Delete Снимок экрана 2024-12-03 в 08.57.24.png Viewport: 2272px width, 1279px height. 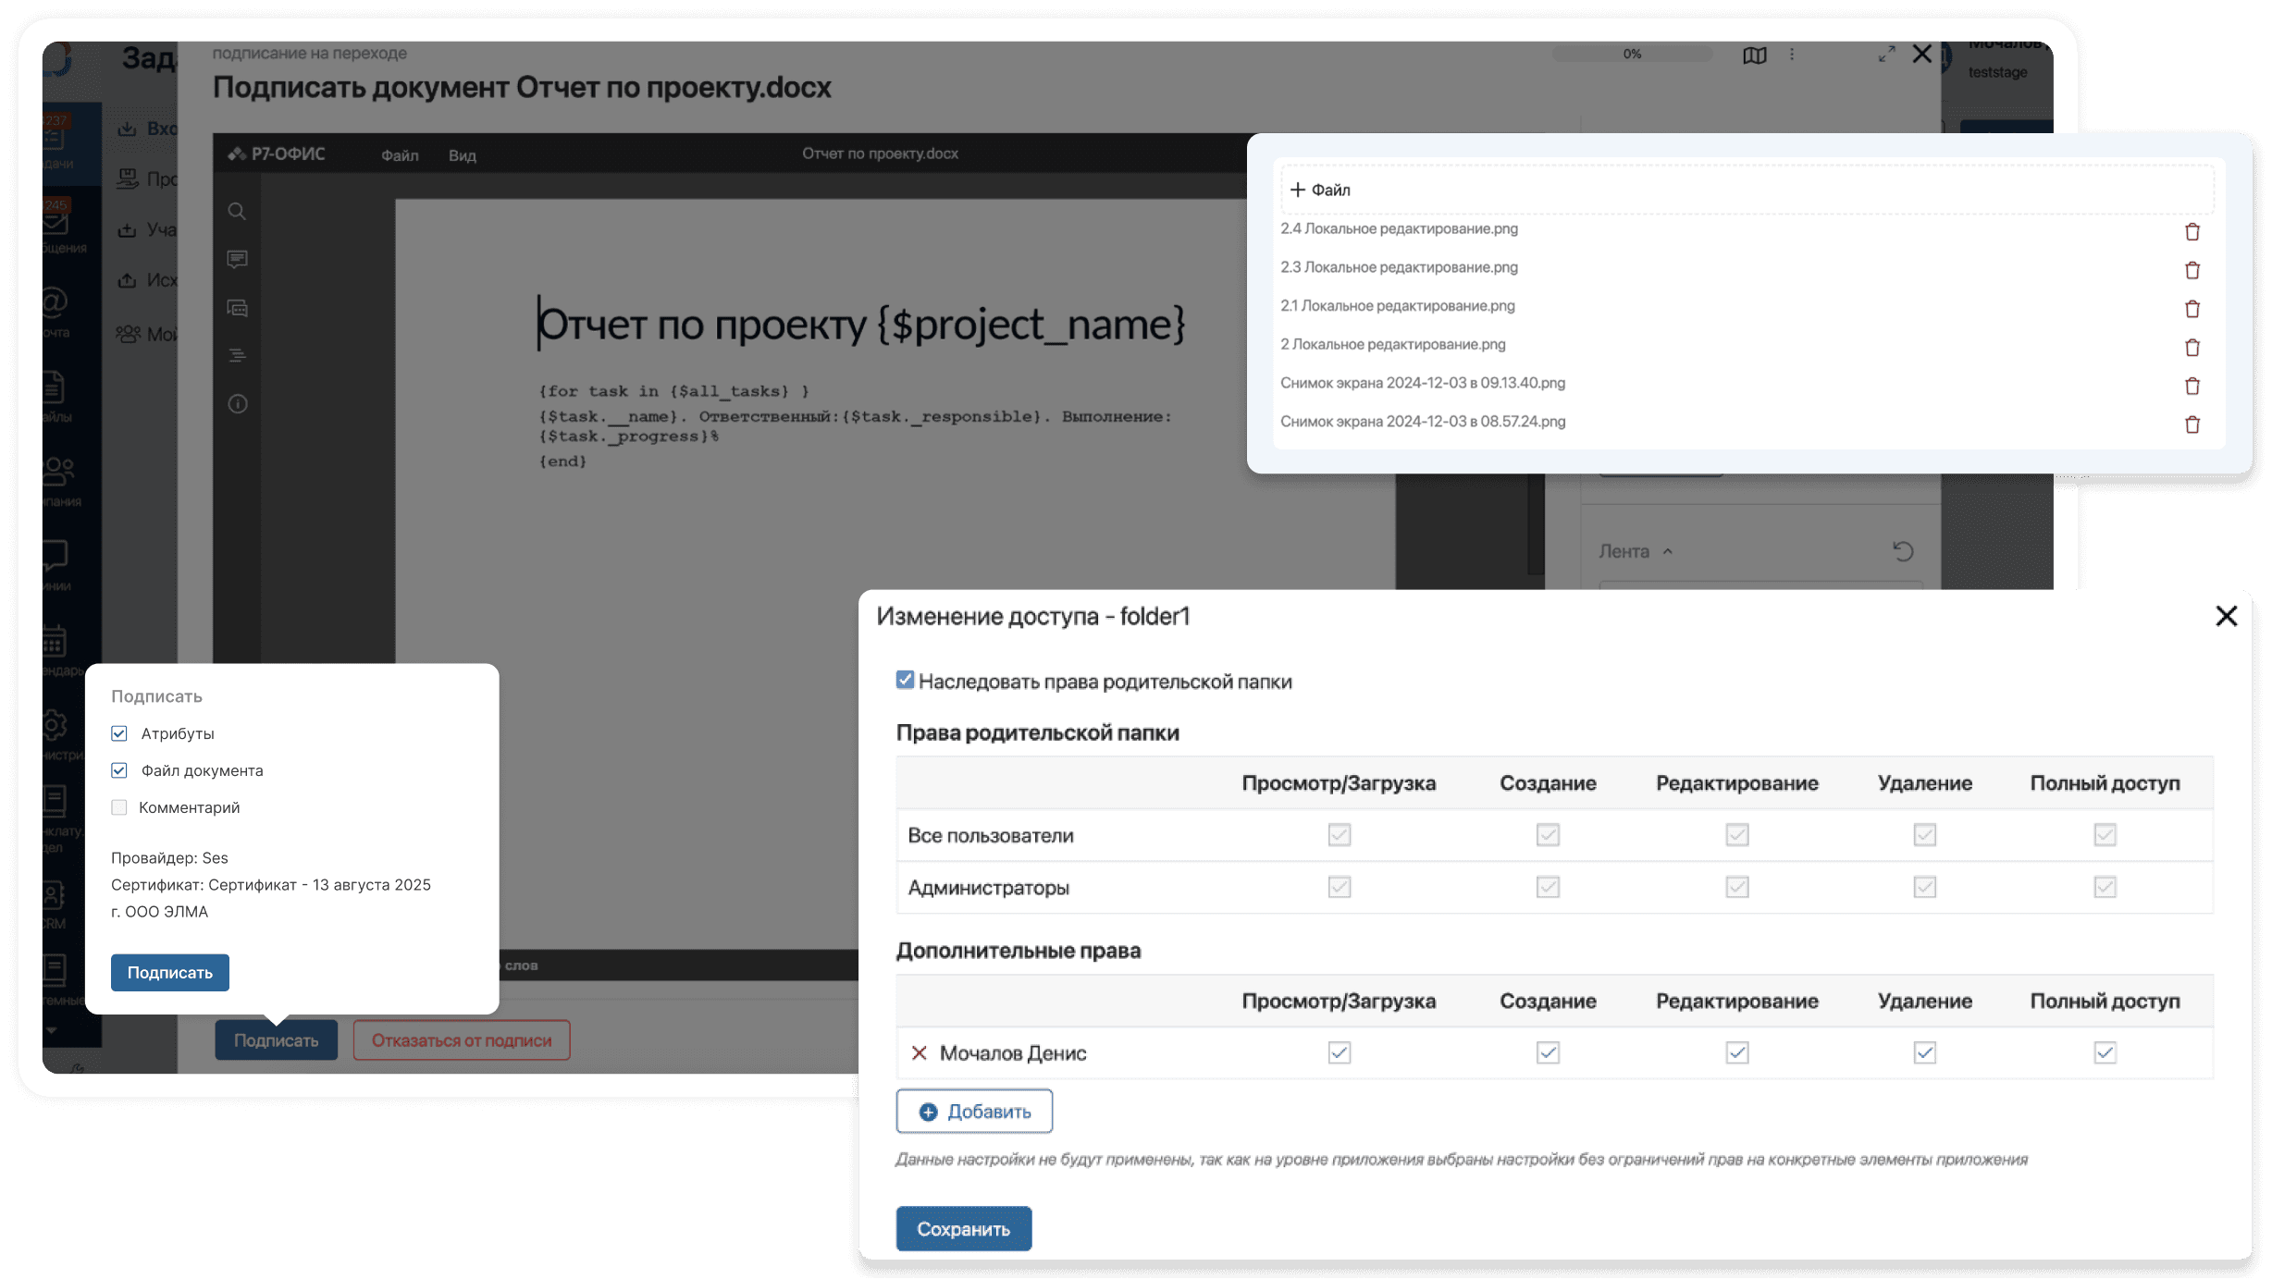click(x=2192, y=424)
